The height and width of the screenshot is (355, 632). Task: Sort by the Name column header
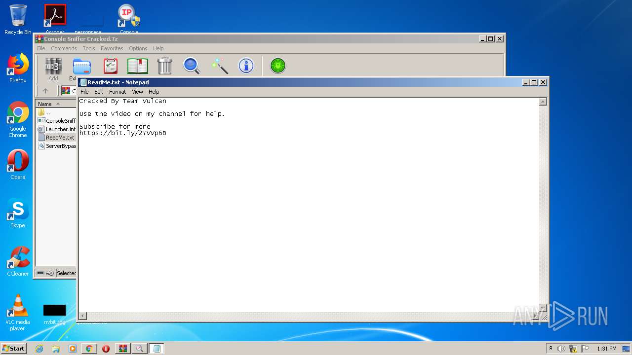55,104
